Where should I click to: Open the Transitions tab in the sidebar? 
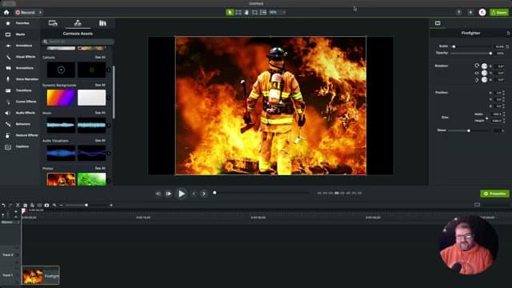pyautogui.click(x=20, y=90)
